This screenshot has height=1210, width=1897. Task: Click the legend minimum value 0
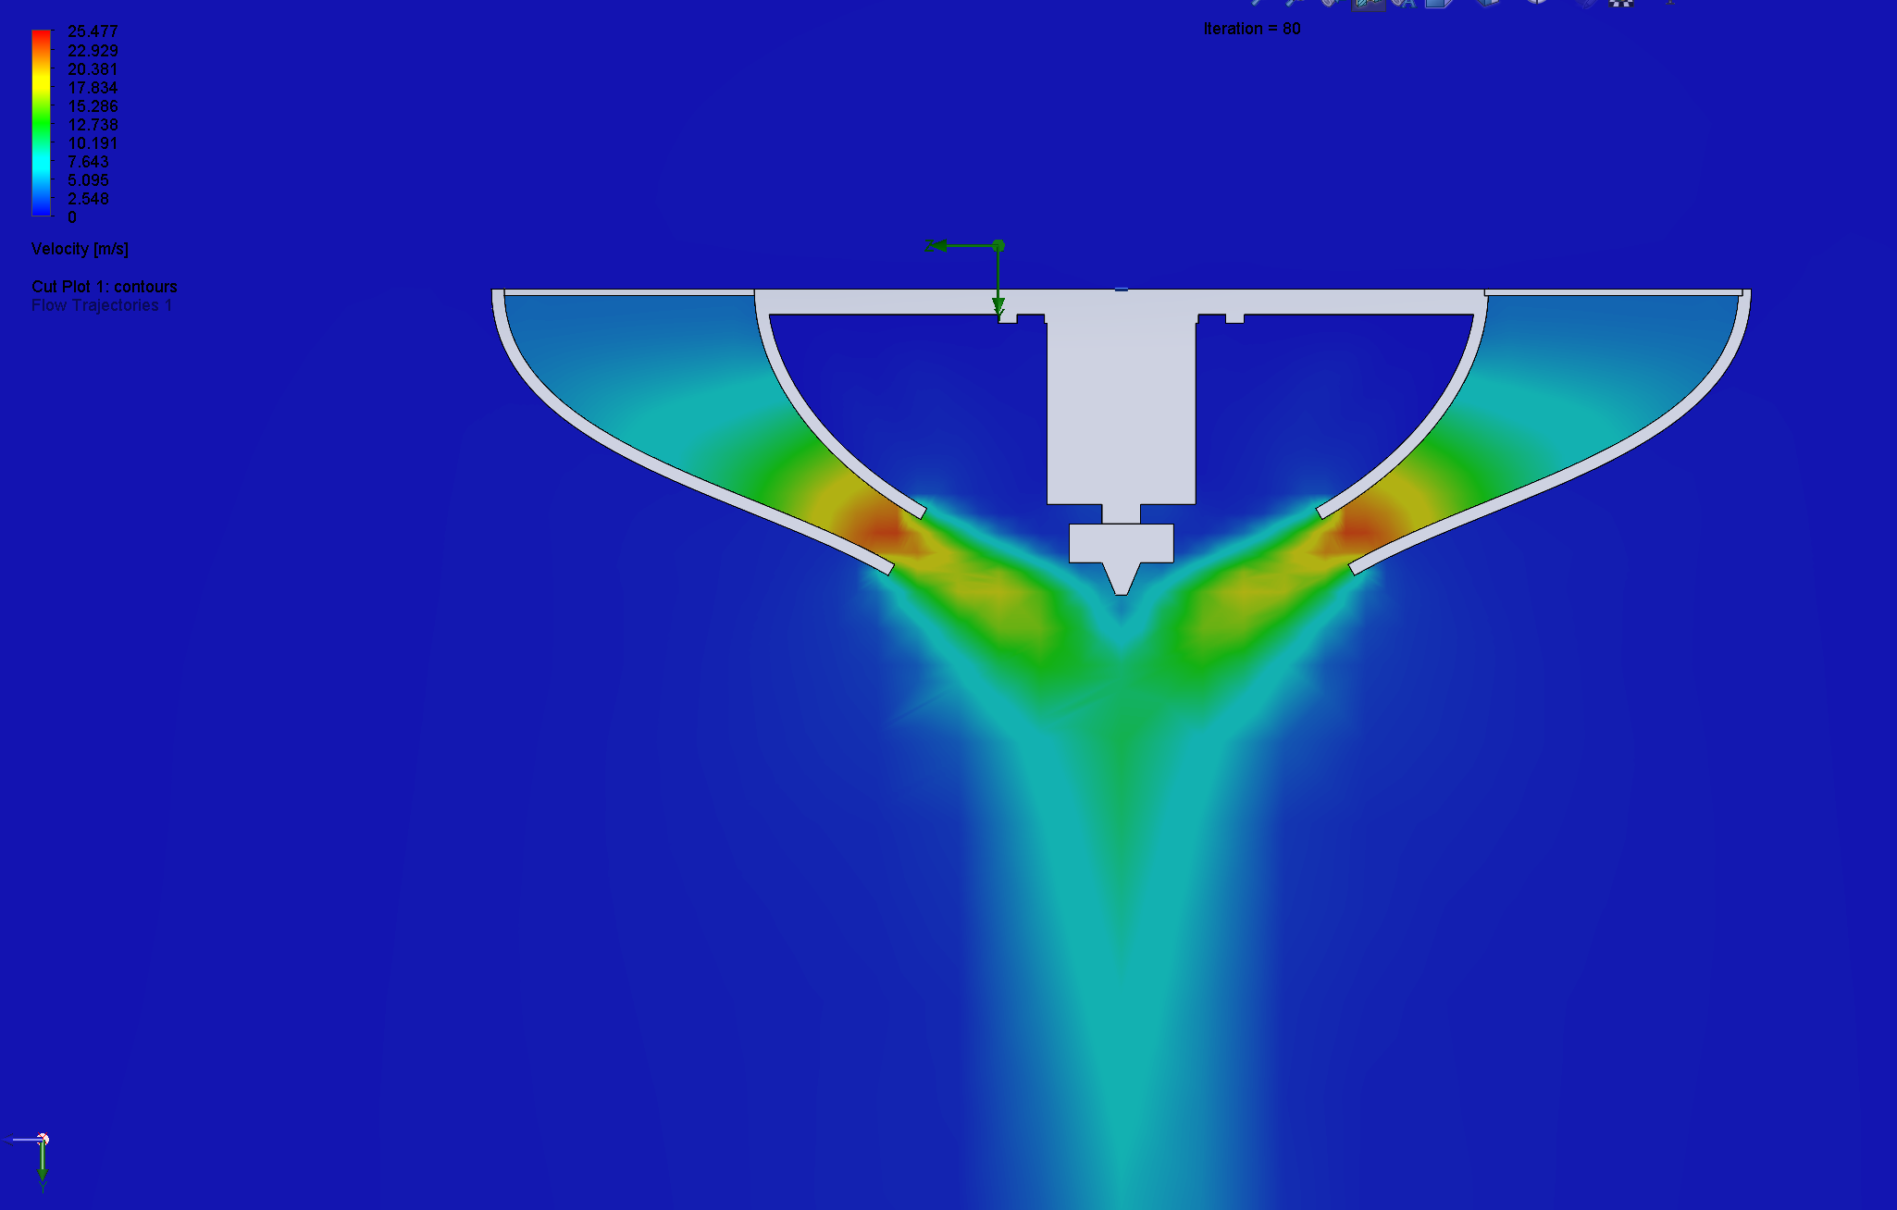[72, 217]
